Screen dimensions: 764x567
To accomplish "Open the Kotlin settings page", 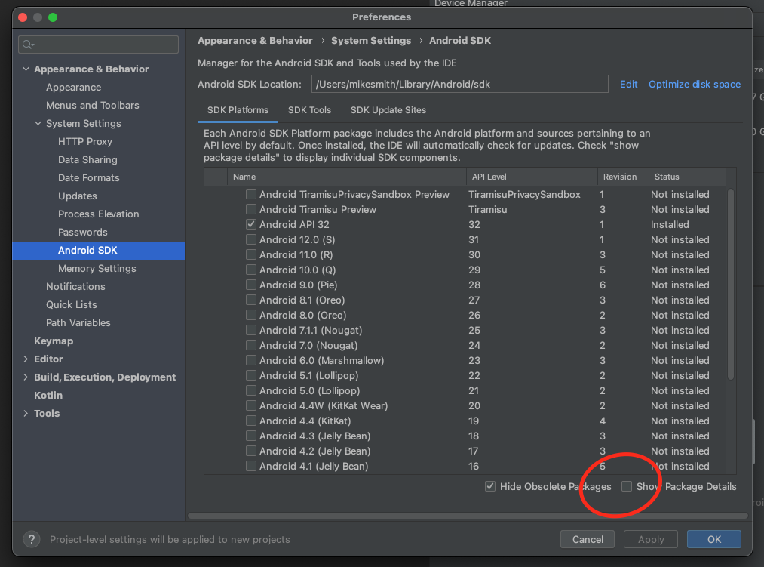I will click(x=48, y=396).
